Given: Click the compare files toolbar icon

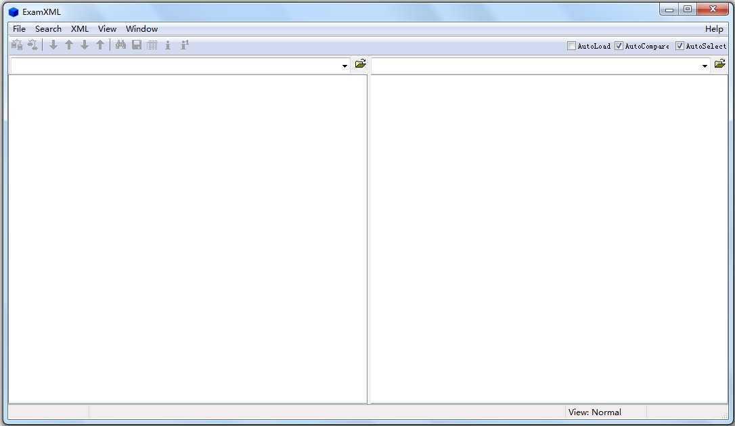Looking at the screenshot, I should pyautogui.click(x=17, y=45).
